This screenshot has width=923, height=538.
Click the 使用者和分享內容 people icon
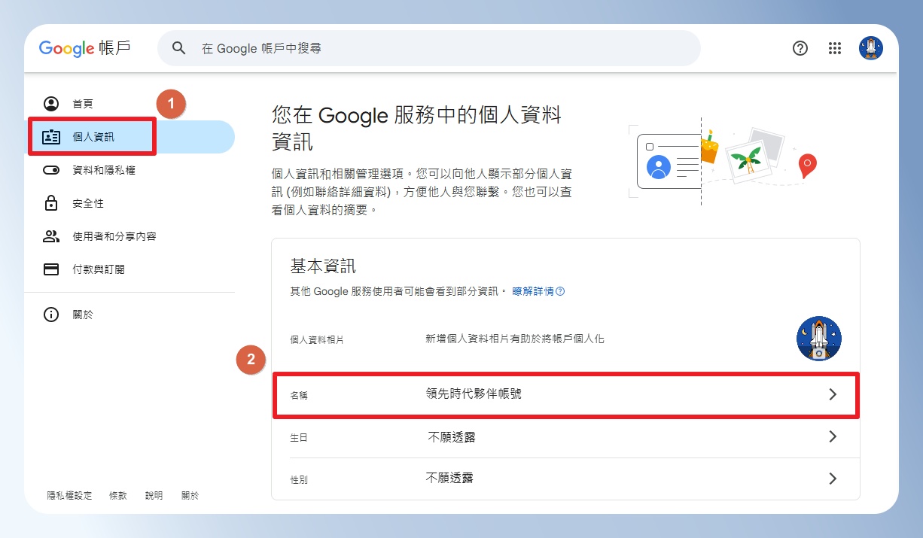(x=51, y=236)
